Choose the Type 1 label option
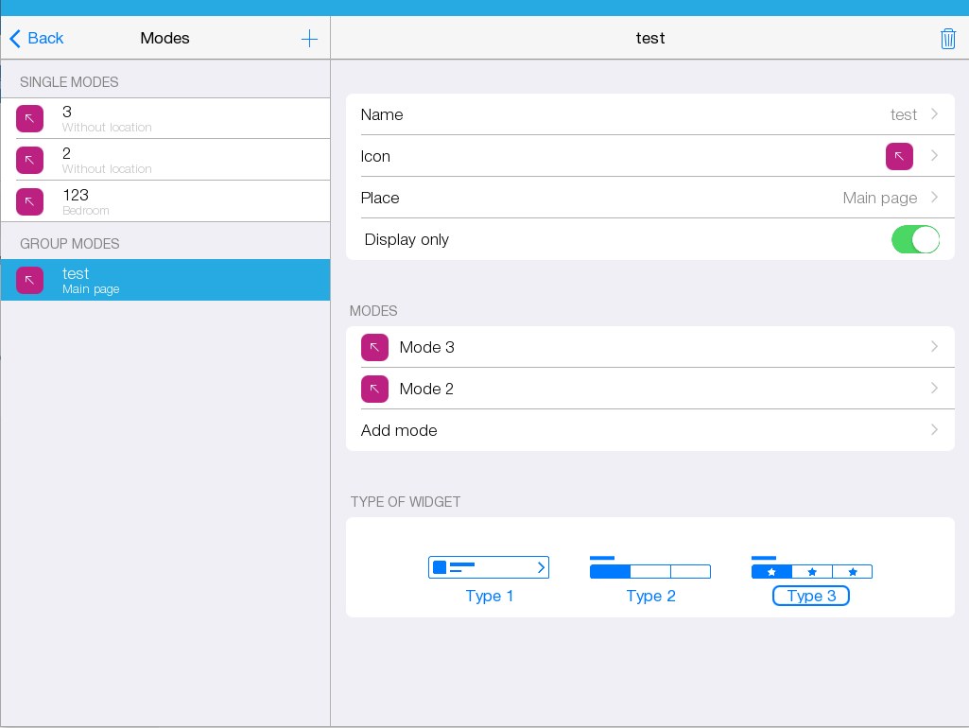 pyautogui.click(x=490, y=596)
